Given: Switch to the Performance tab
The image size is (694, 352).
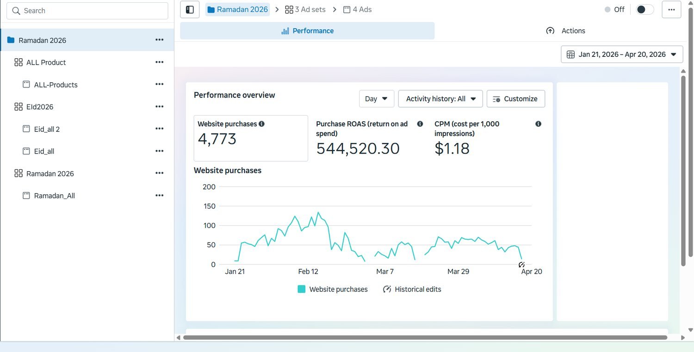Looking at the screenshot, I should pyautogui.click(x=307, y=31).
